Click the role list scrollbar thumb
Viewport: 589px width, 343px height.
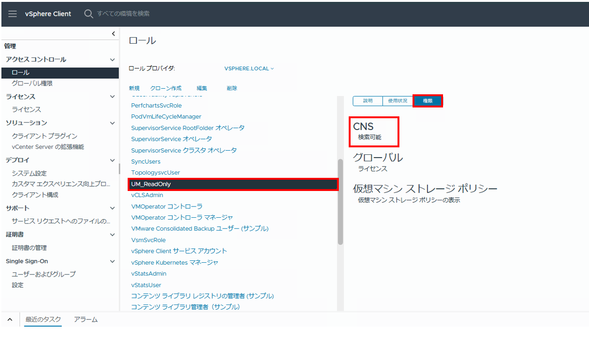point(340,202)
